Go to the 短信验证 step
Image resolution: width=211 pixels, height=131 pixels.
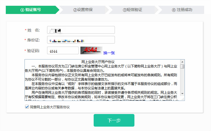coord(132,10)
